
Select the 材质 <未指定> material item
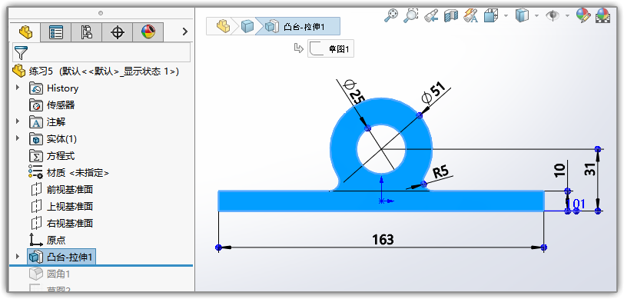(x=68, y=172)
